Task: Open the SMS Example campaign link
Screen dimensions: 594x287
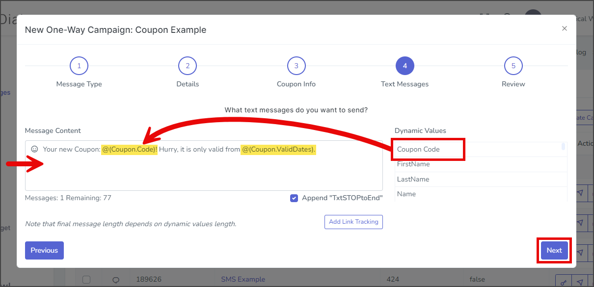Action: pos(243,279)
